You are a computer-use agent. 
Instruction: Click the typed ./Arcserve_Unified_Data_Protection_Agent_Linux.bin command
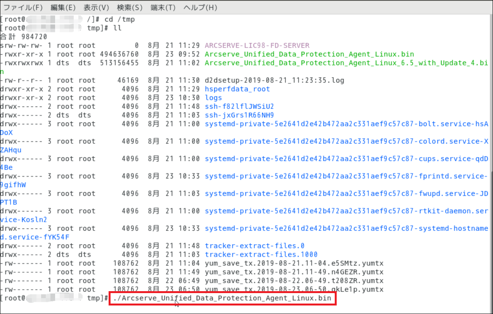pyautogui.click(x=223, y=298)
